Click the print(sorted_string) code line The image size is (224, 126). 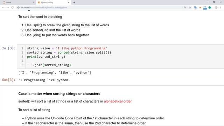pyautogui.click(x=46, y=57)
